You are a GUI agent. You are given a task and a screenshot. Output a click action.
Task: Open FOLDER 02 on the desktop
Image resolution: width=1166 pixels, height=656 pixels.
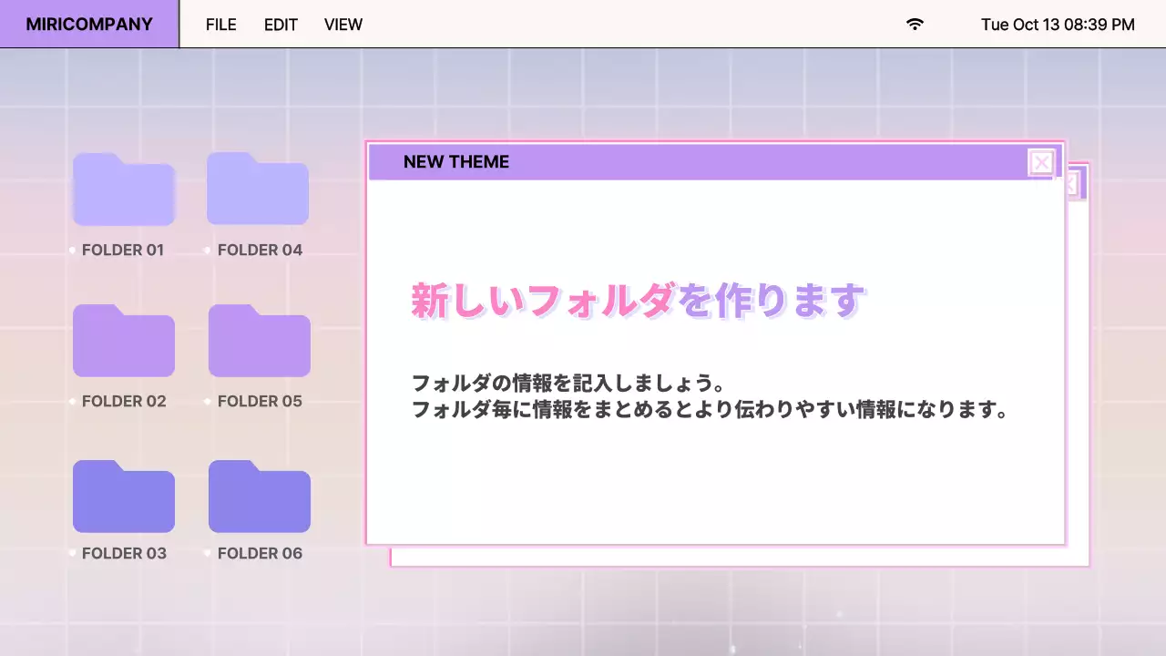click(123, 342)
